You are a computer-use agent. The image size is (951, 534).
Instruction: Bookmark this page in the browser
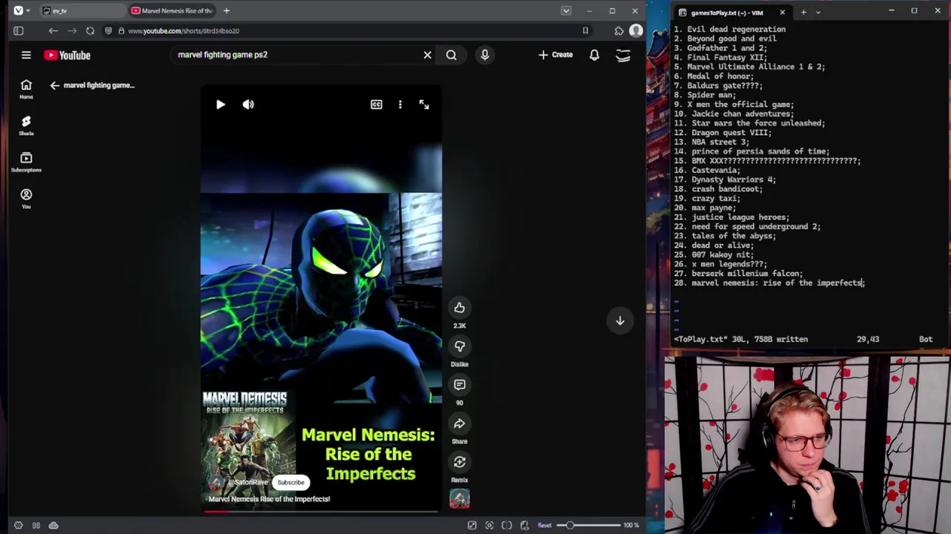pyautogui.click(x=585, y=30)
